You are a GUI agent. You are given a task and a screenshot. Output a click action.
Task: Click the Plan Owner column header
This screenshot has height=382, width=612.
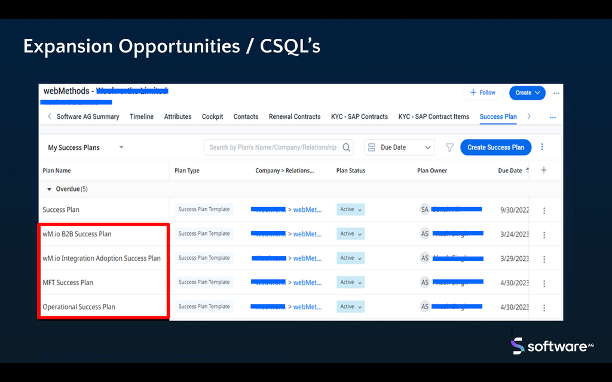click(x=432, y=170)
